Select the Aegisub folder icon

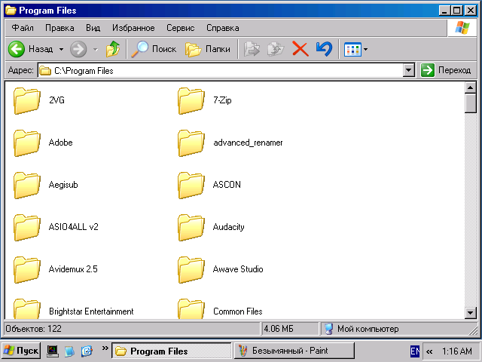[x=27, y=185]
